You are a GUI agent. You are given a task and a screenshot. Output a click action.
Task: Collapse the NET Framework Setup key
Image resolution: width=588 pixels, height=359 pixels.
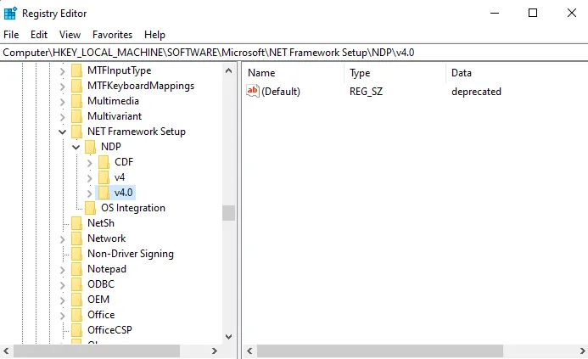pyautogui.click(x=62, y=132)
